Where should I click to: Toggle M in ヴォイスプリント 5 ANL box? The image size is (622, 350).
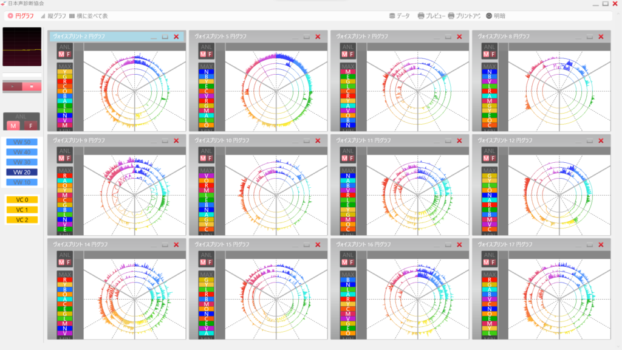coord(203,54)
